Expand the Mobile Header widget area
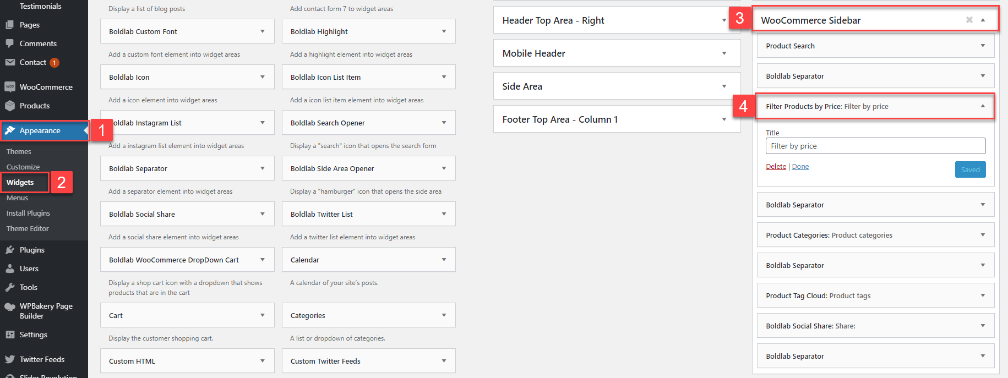Screen dimensions: 1008x378 (x=724, y=53)
